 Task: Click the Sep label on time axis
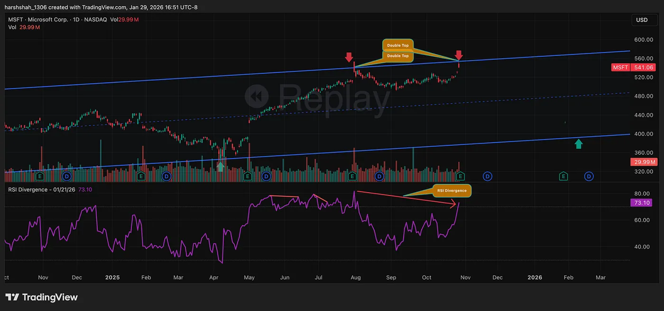click(391, 277)
